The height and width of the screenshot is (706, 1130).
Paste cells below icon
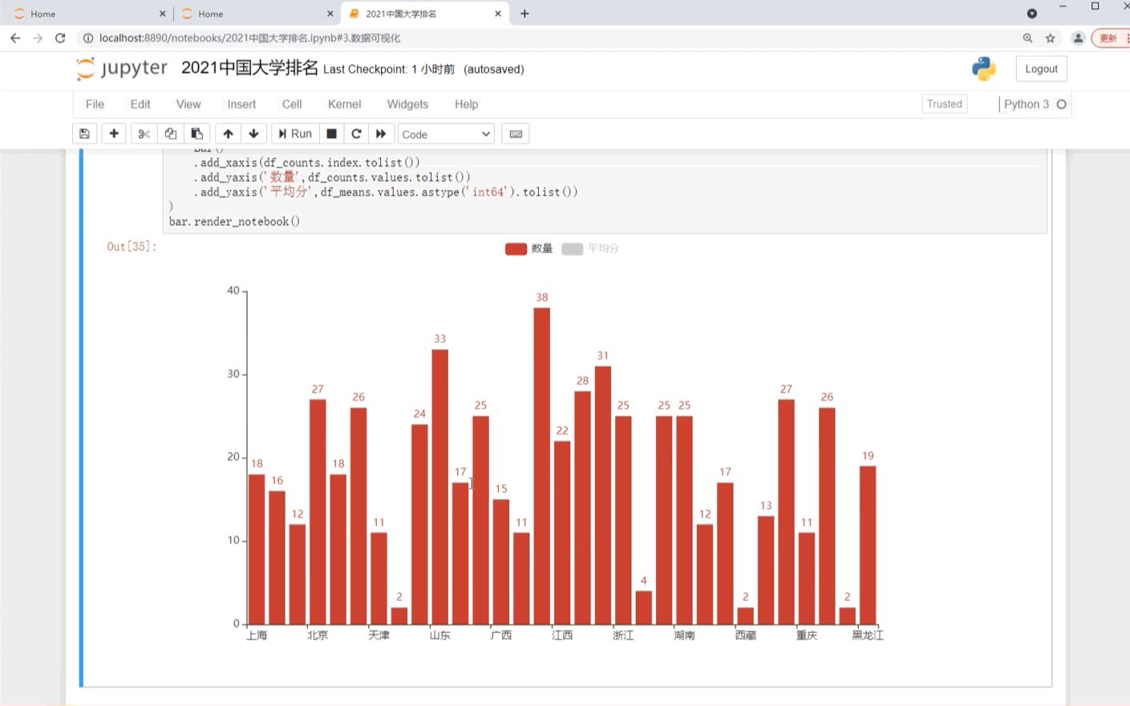(196, 134)
